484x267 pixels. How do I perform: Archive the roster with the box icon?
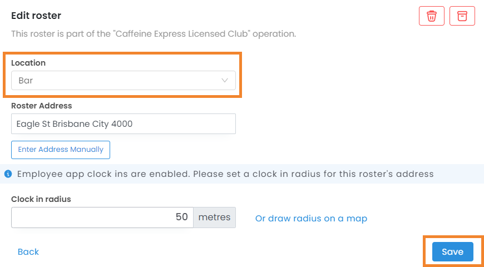point(462,16)
